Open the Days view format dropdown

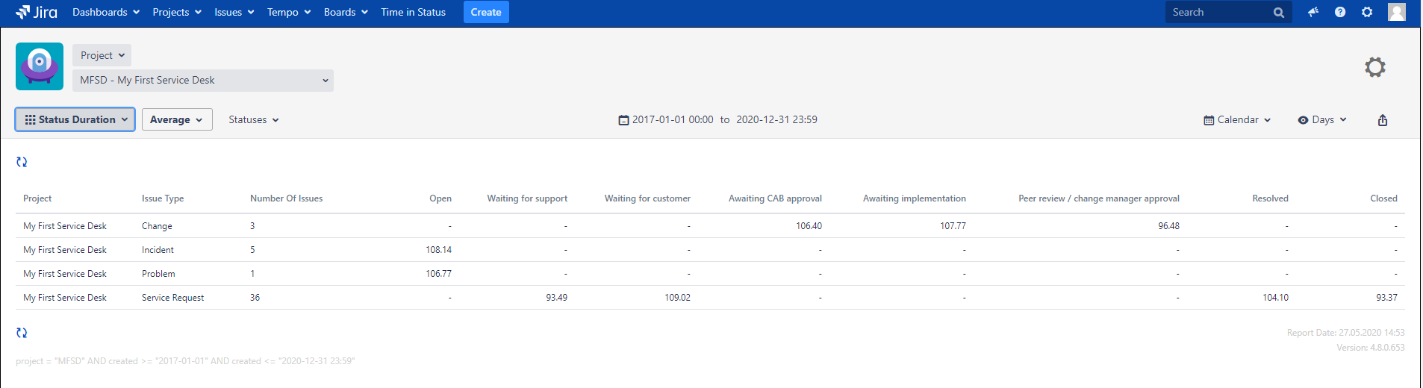tap(1322, 119)
